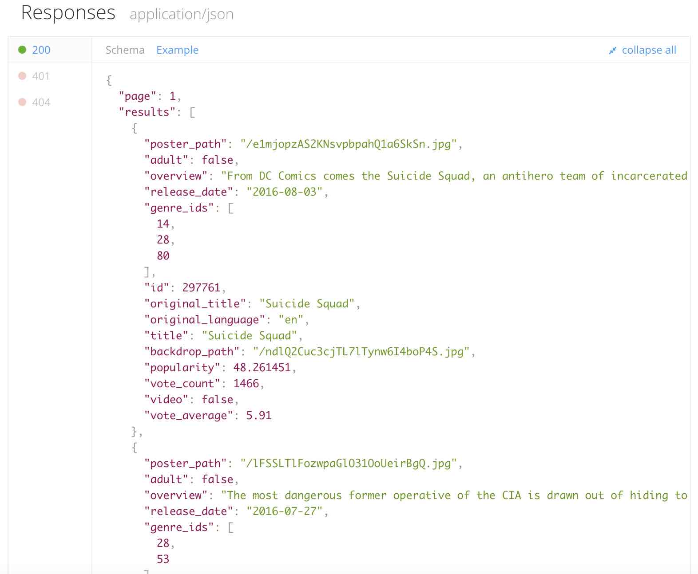Click the "page" key

click(138, 96)
